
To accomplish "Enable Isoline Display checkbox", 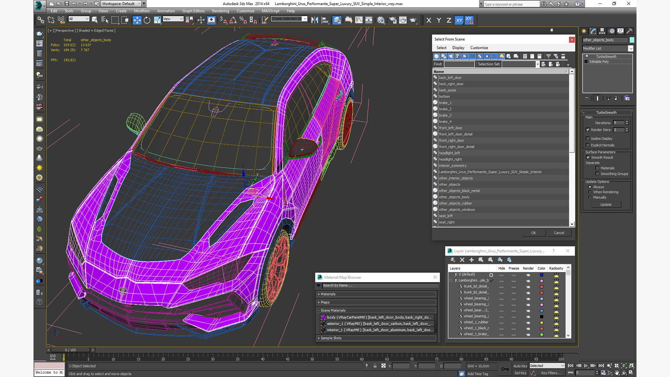I will [x=588, y=139].
